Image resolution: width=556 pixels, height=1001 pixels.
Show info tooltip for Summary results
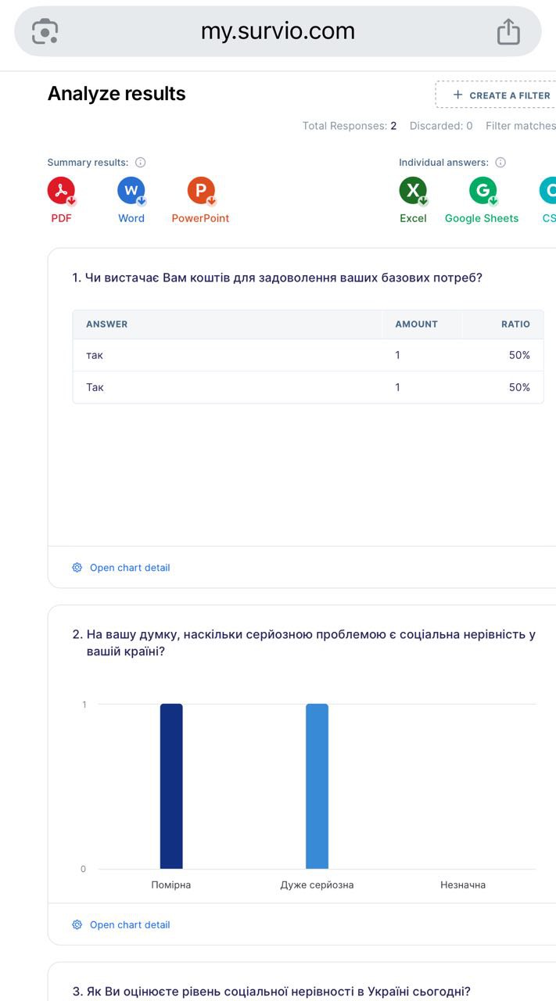click(x=141, y=163)
